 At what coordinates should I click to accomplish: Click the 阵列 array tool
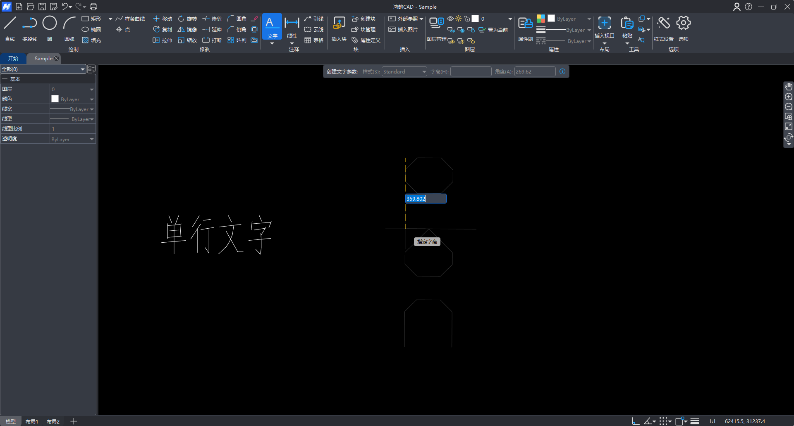[x=237, y=40]
